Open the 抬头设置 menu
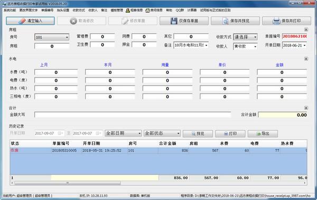 coord(63,11)
